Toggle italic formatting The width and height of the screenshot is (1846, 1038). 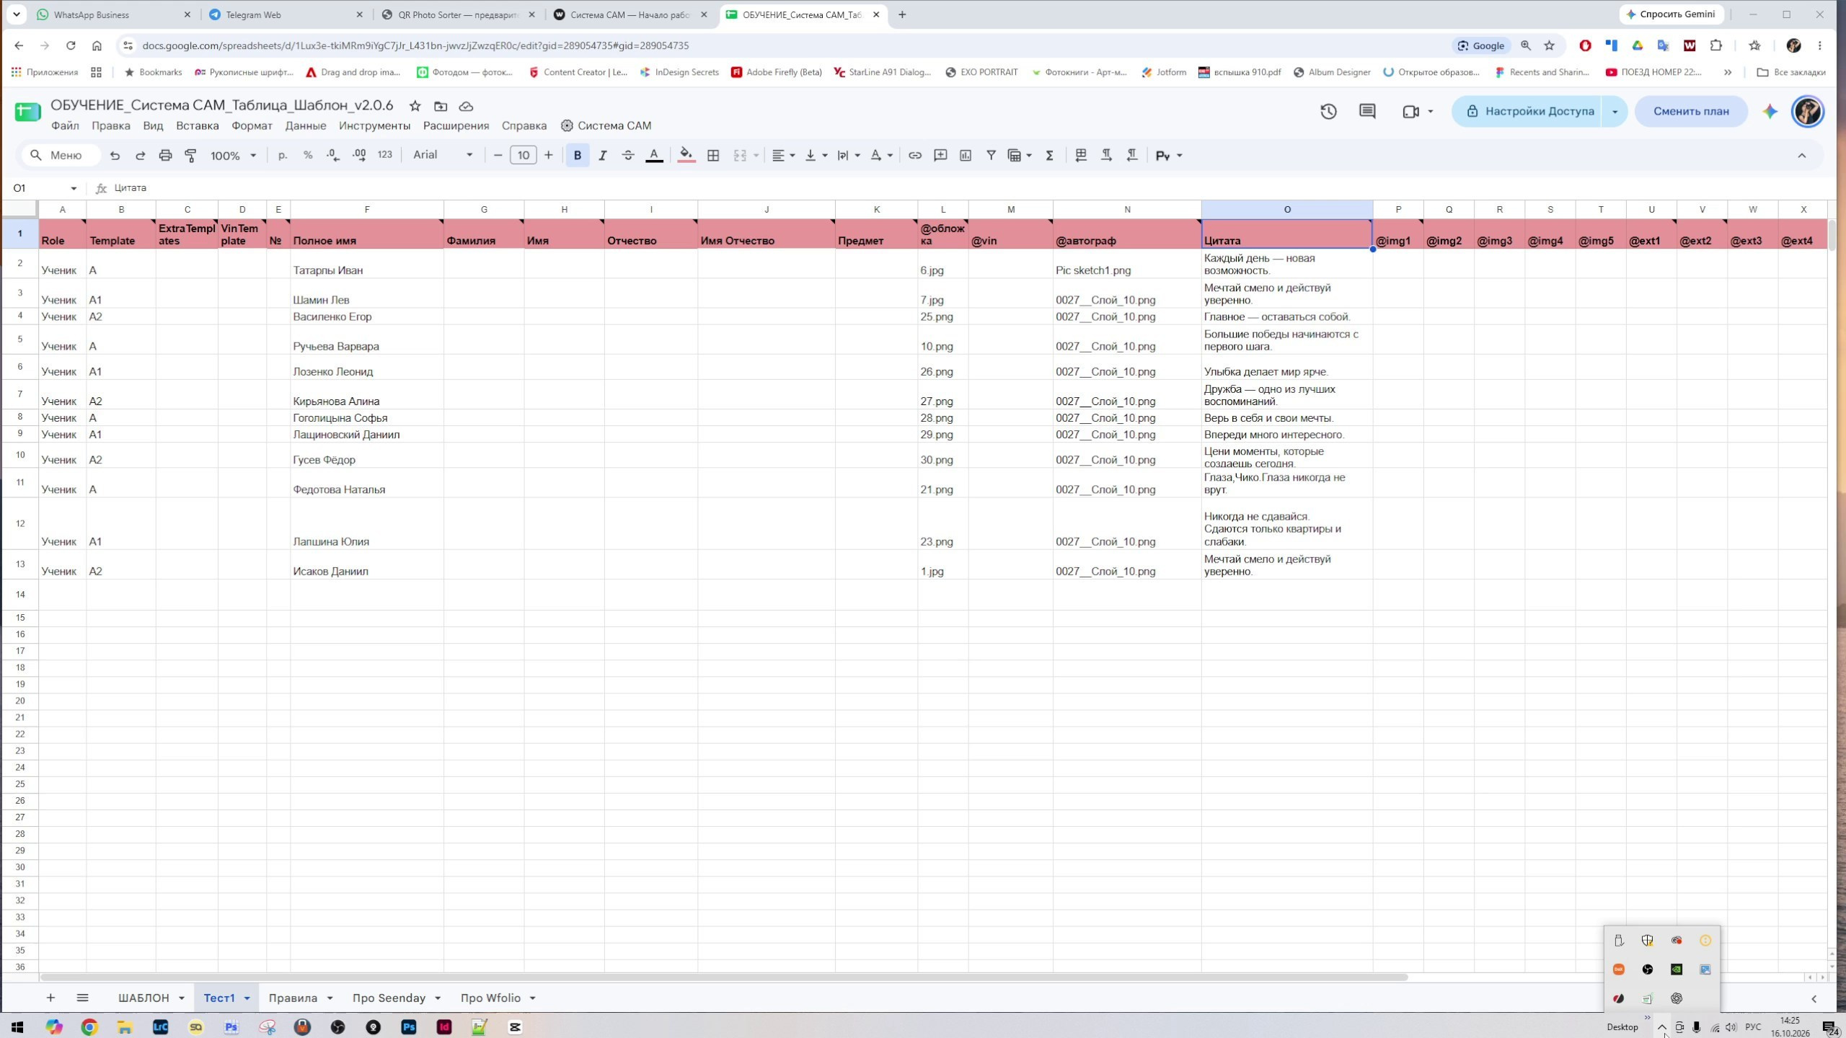click(602, 155)
